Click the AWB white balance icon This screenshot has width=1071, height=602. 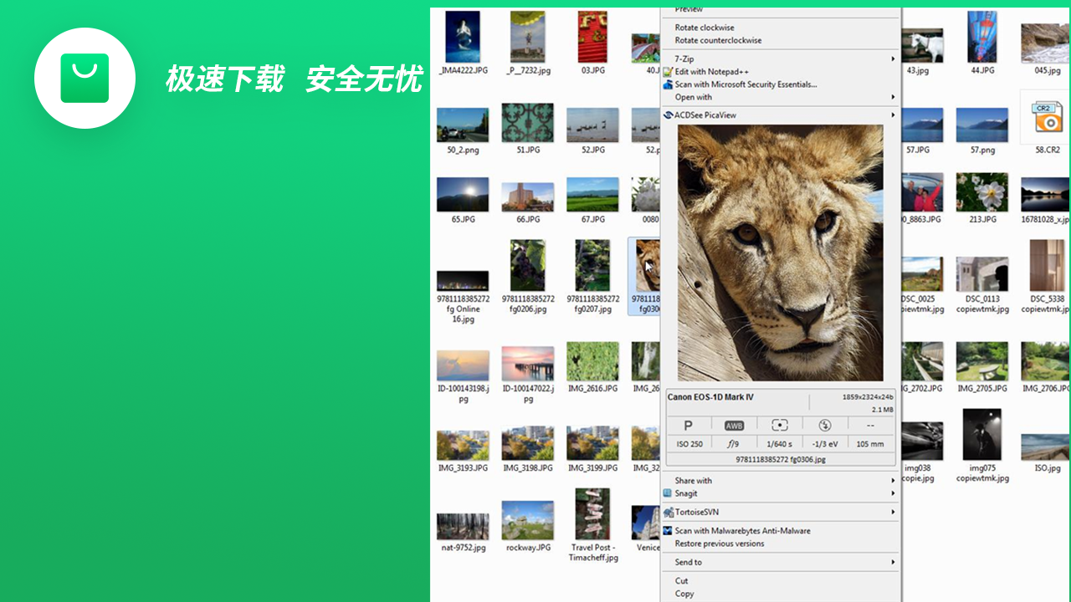point(735,425)
